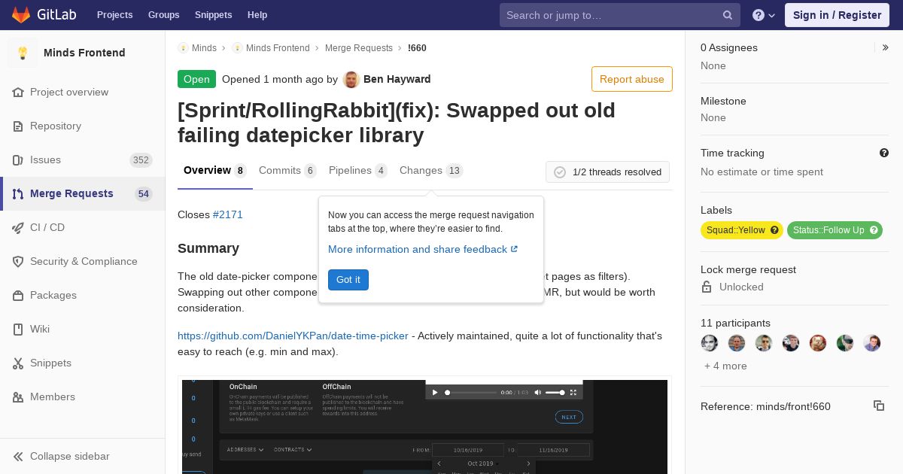
Task: Click the Status::Follow Up label help icon
Action: coord(874,230)
